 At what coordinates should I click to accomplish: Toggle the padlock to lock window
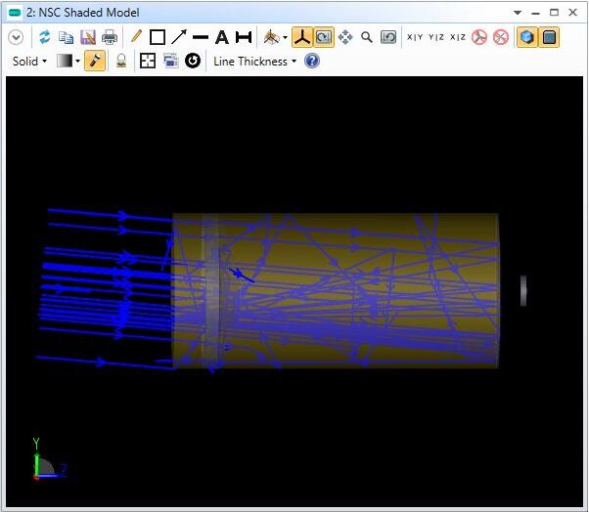(121, 61)
